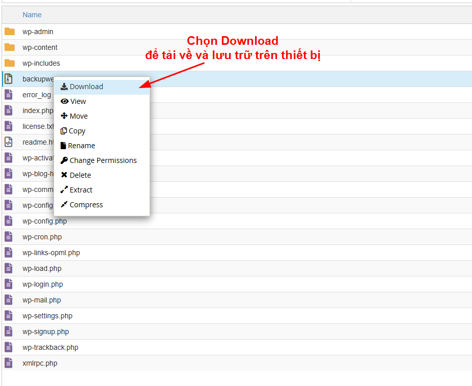Select the wp-load.php file name
Screen dimensions: 472x386
[x=42, y=268]
